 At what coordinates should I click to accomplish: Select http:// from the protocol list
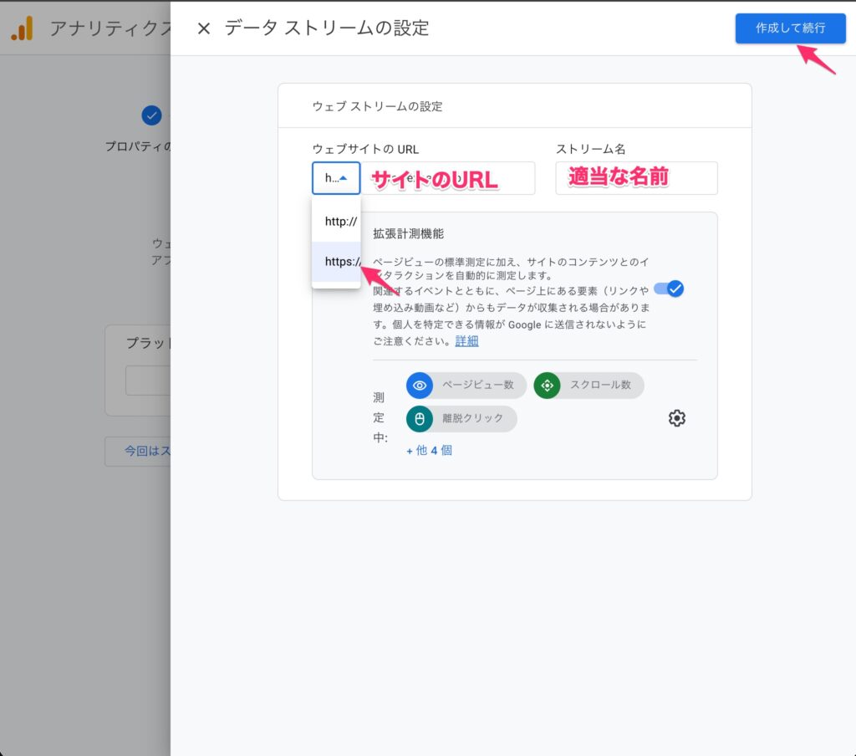click(339, 222)
